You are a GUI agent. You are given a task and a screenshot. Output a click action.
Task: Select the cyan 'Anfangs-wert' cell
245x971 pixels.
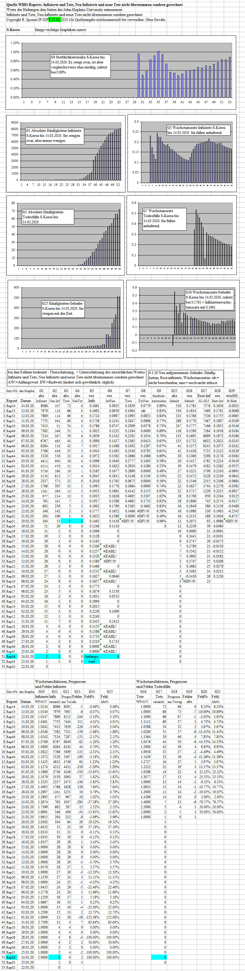point(92,659)
